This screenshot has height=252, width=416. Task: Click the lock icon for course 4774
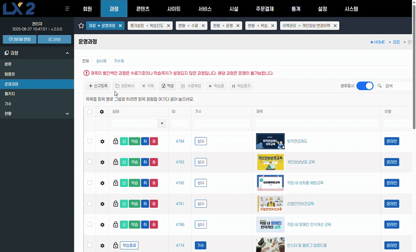115,245
